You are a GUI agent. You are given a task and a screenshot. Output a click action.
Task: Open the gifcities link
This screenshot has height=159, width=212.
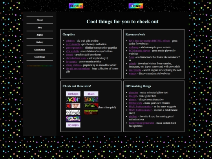click(x=70, y=41)
